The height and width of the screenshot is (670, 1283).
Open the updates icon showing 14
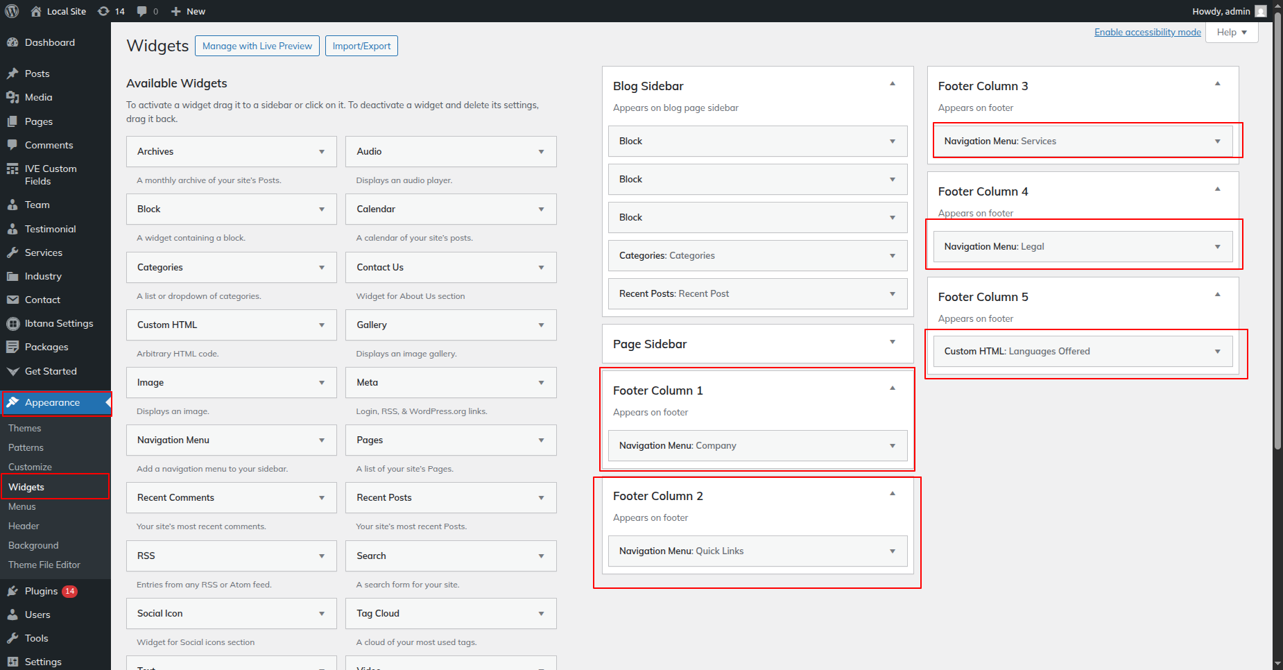click(104, 11)
